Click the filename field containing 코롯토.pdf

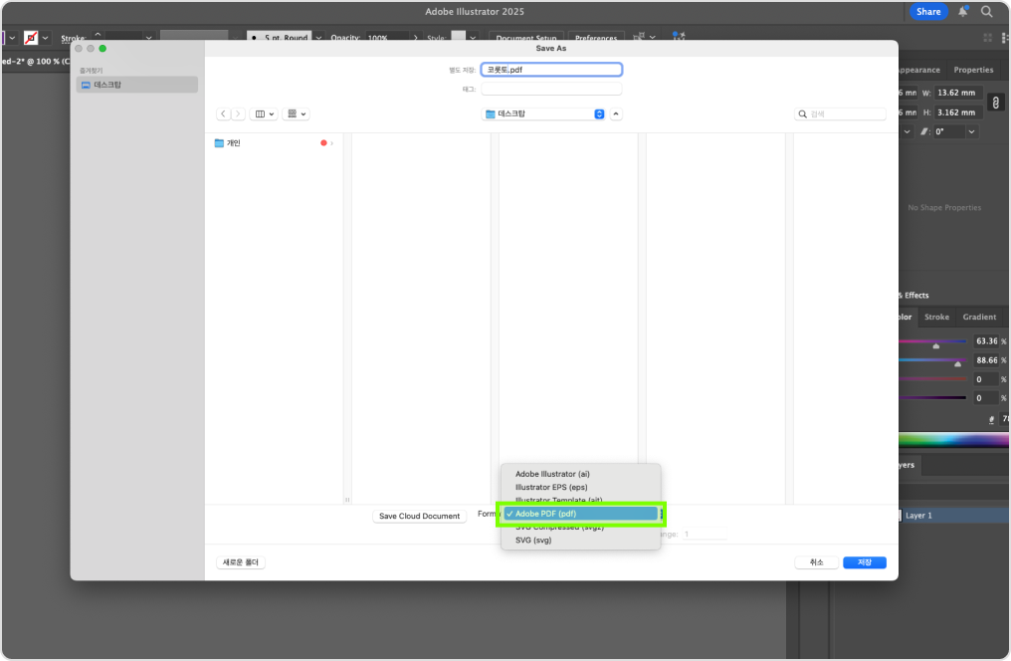click(x=551, y=70)
